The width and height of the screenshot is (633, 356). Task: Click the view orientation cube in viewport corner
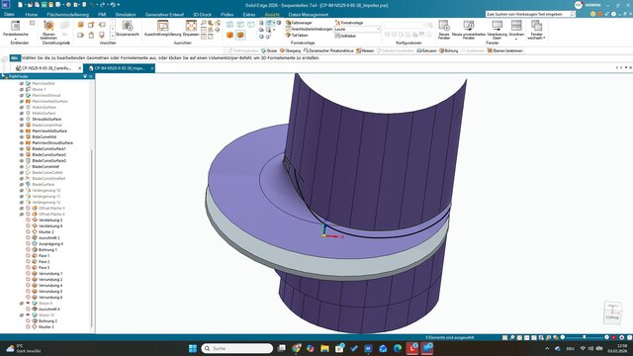tap(612, 312)
